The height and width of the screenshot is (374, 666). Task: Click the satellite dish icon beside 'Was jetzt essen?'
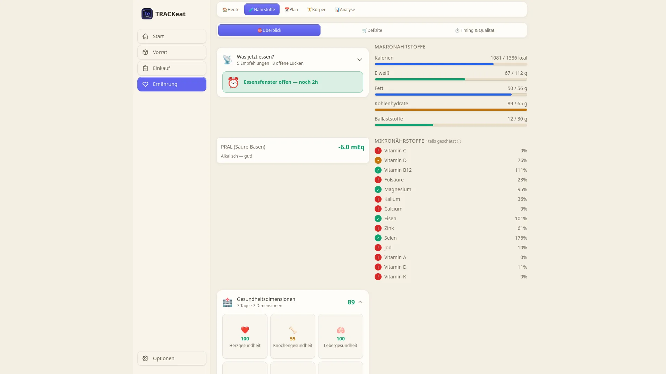(x=228, y=60)
